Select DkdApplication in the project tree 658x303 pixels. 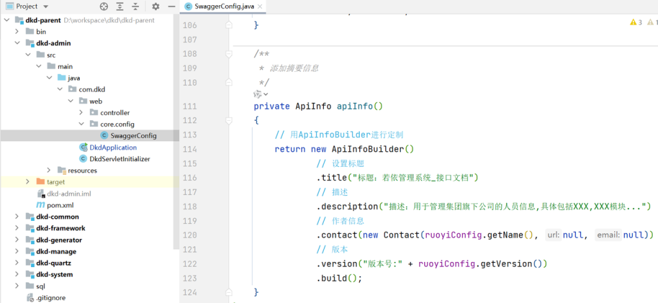[112, 147]
